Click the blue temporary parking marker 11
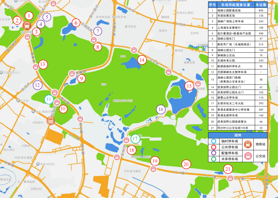Image resolution: width=278 pixels, height=198 pixels. 49,100
